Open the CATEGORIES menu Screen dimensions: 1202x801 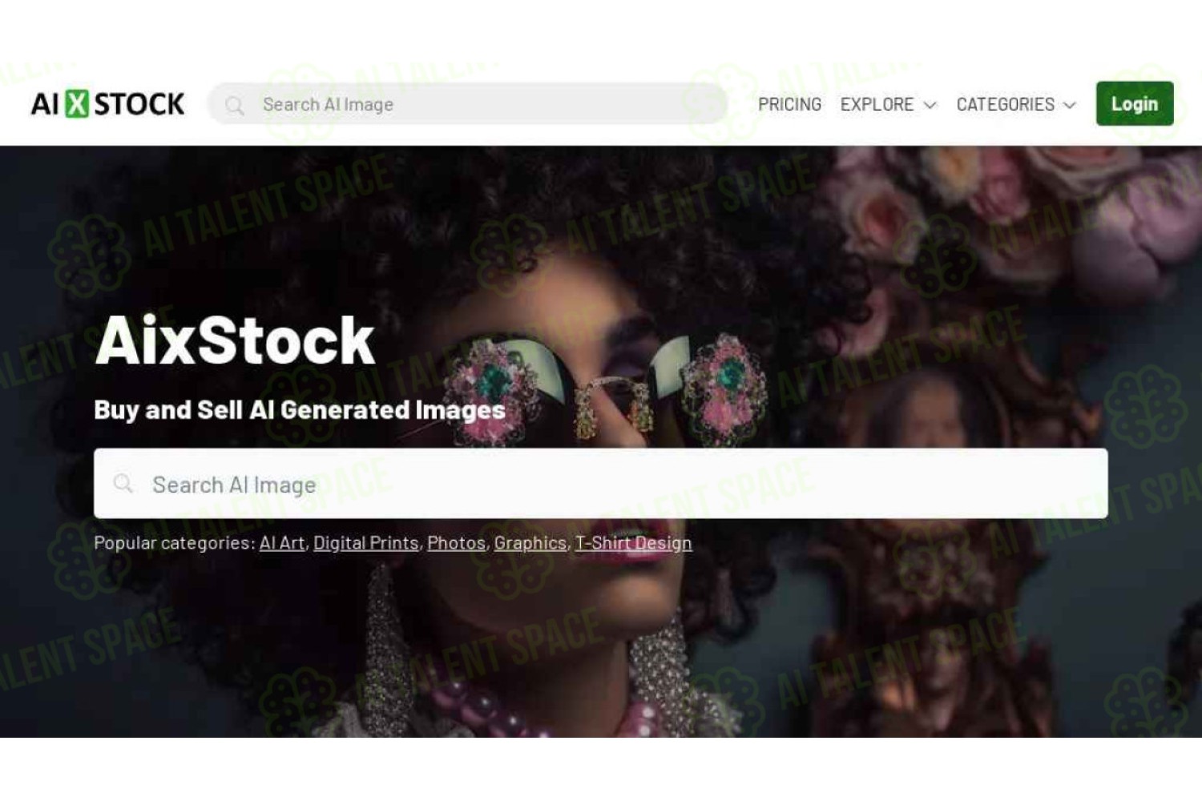click(1005, 104)
